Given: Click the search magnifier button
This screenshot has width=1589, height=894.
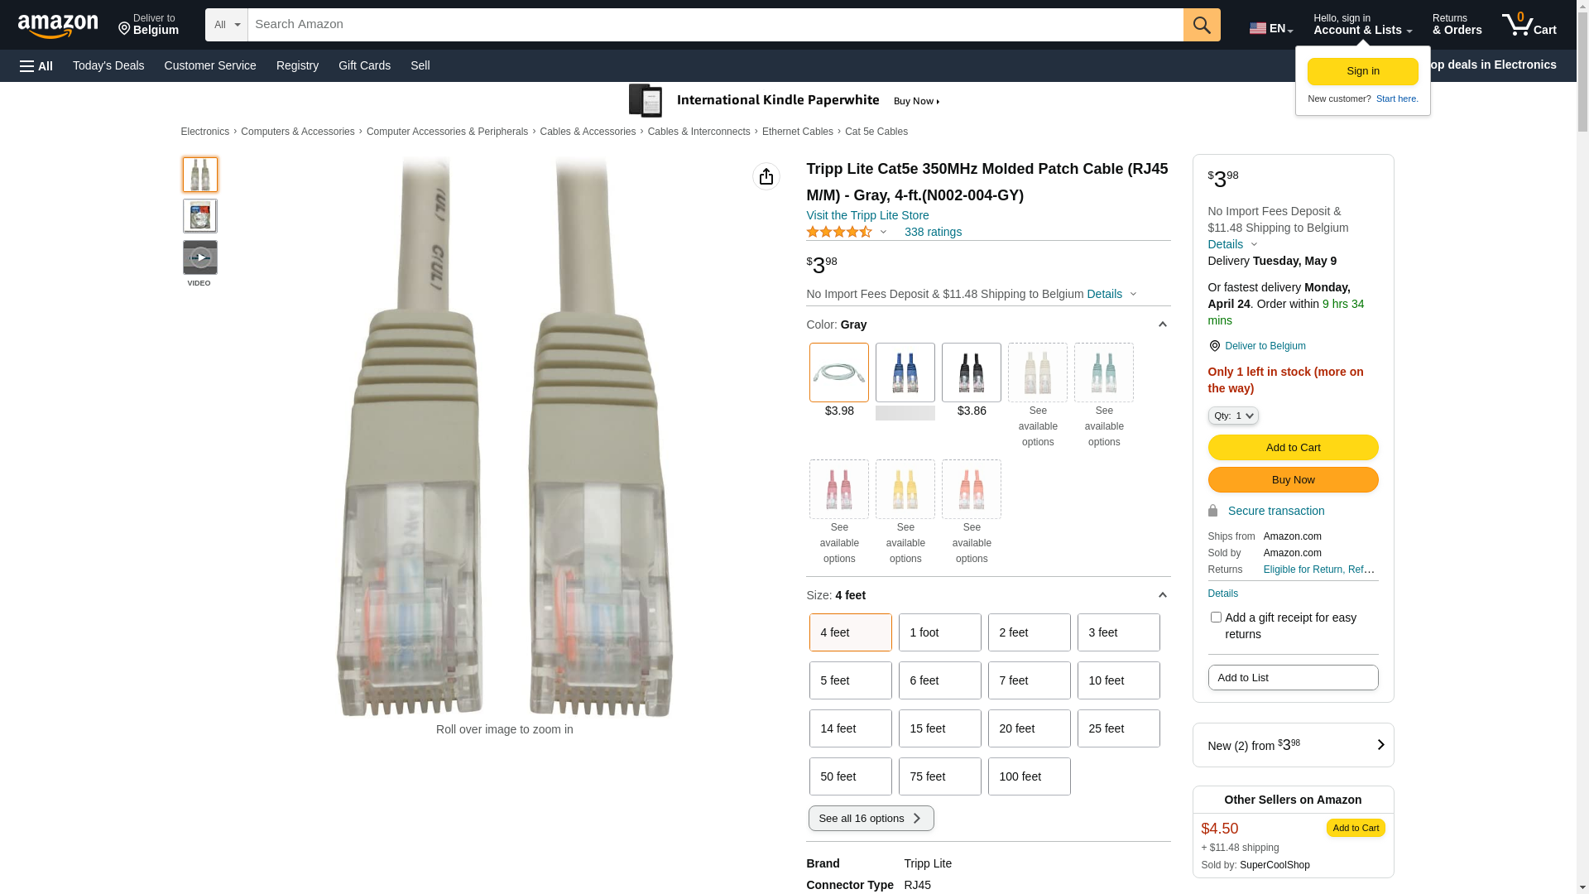Looking at the screenshot, I should click(1202, 25).
